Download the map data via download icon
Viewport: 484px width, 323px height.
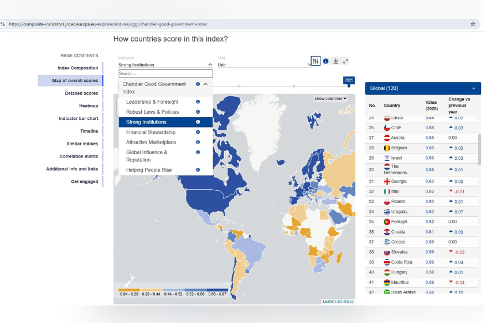coord(336,61)
